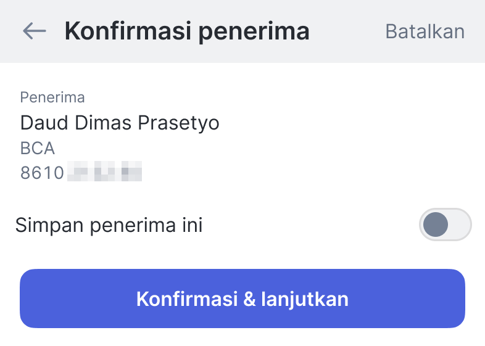Click the Penerima section label

click(52, 97)
